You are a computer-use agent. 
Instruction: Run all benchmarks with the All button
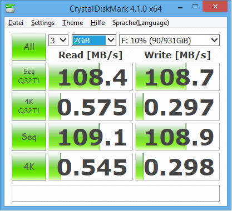click(29, 47)
